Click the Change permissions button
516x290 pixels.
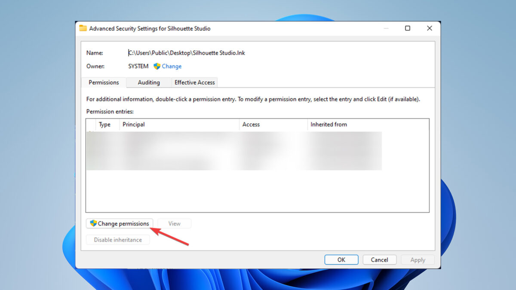tap(120, 223)
